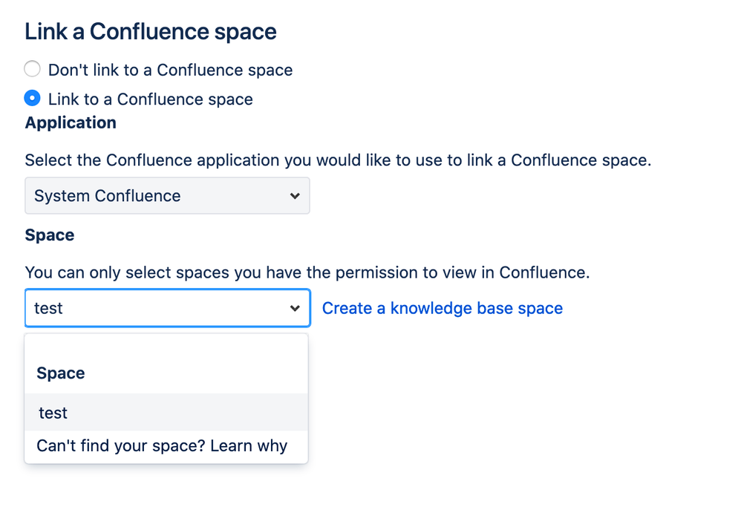The width and height of the screenshot is (741, 507).
Task: Click the "Link a Confluence space" heading
Action: pos(151,32)
